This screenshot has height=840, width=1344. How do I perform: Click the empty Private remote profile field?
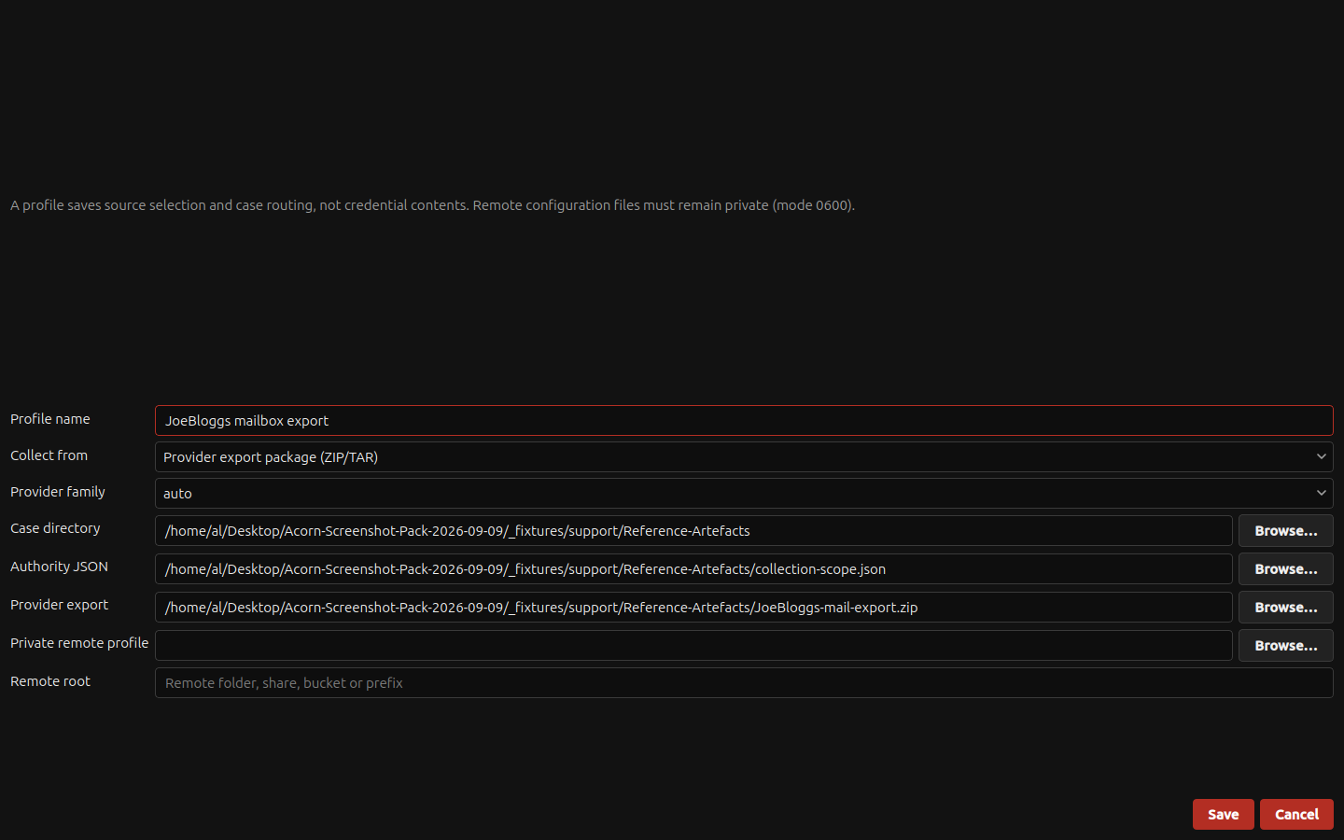click(693, 646)
